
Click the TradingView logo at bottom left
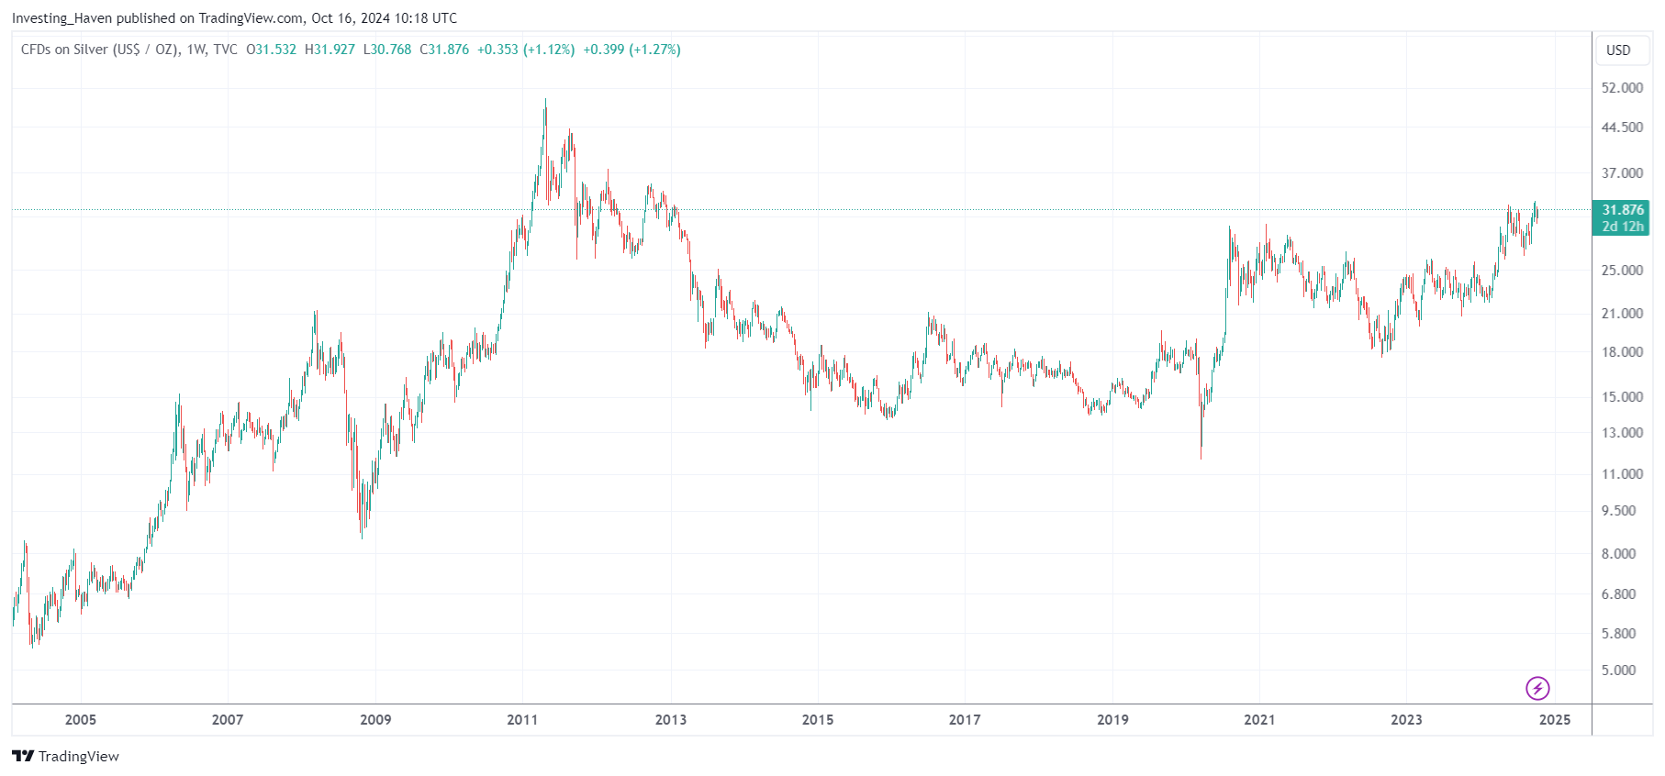pos(65,756)
